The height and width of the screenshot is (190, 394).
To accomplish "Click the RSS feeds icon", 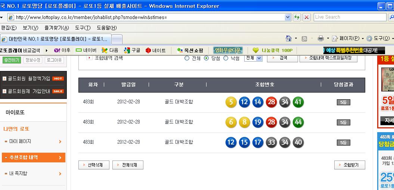I will coord(304,38).
